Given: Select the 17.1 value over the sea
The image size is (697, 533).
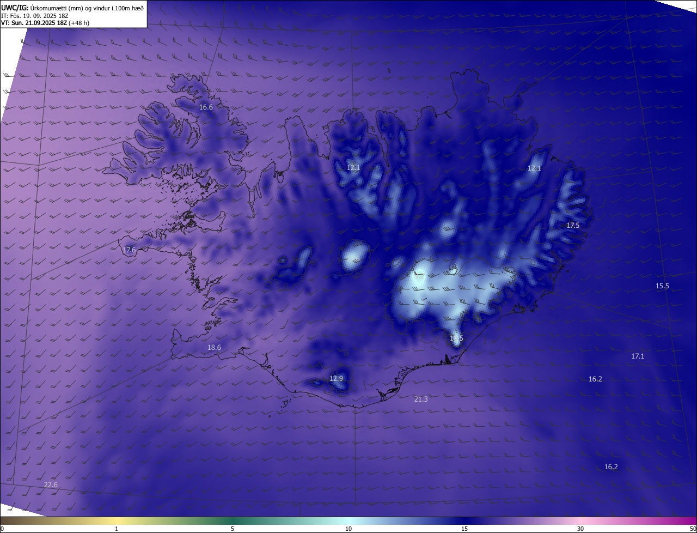Looking at the screenshot, I should (638, 356).
